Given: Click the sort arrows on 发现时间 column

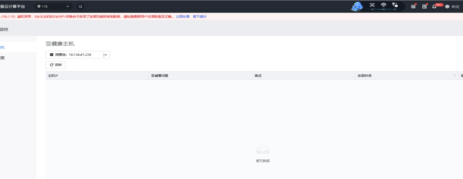Looking at the screenshot, I should click(x=455, y=76).
